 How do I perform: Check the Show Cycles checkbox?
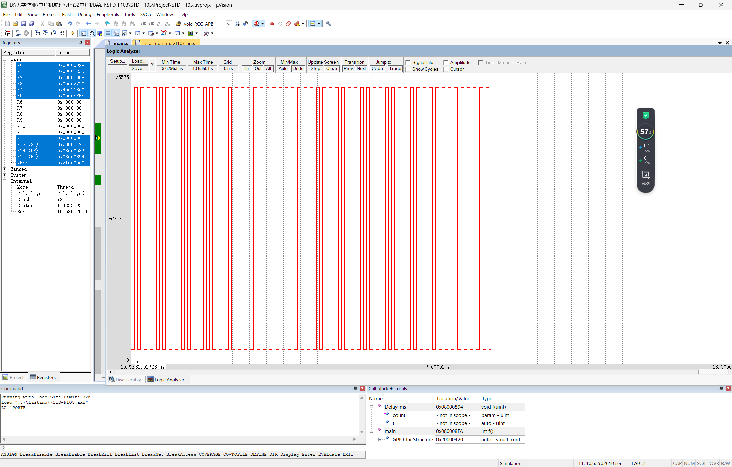tap(408, 69)
